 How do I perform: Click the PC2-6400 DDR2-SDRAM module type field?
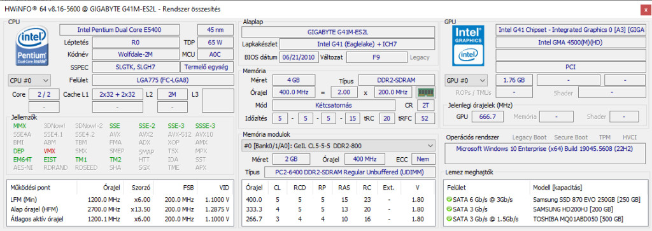(350, 172)
